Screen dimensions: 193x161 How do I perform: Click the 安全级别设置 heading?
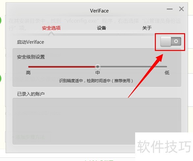pos(31,57)
